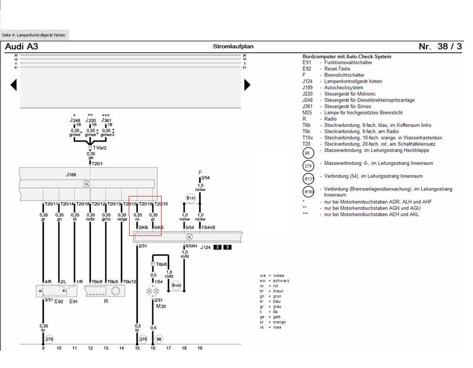Click the right black arrow for next page
The height and width of the screenshot is (368, 473).
247,85
